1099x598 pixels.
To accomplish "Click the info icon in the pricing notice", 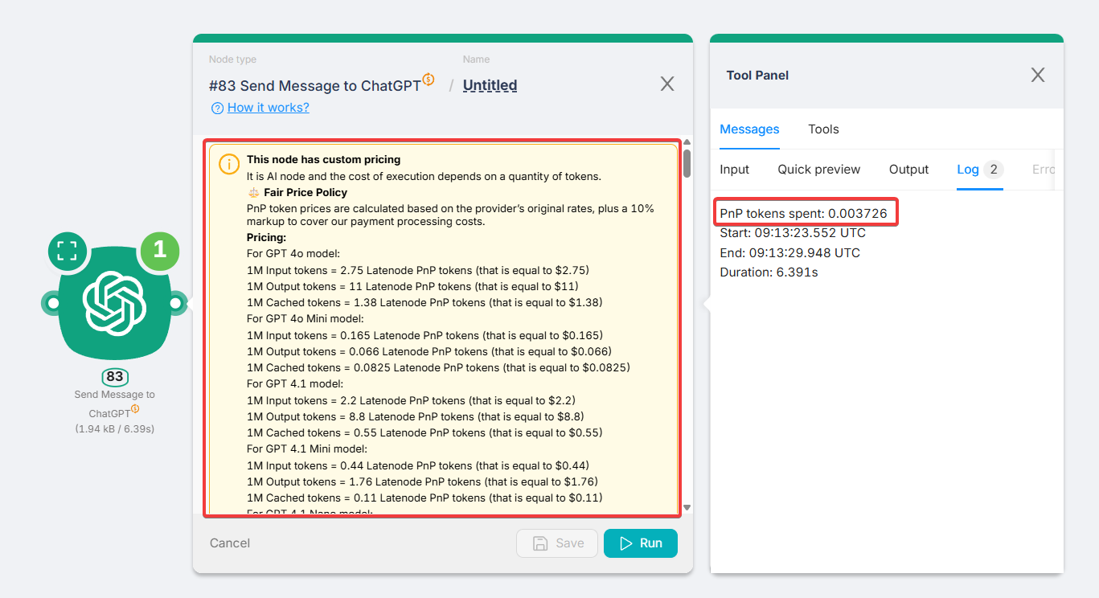I will [229, 164].
